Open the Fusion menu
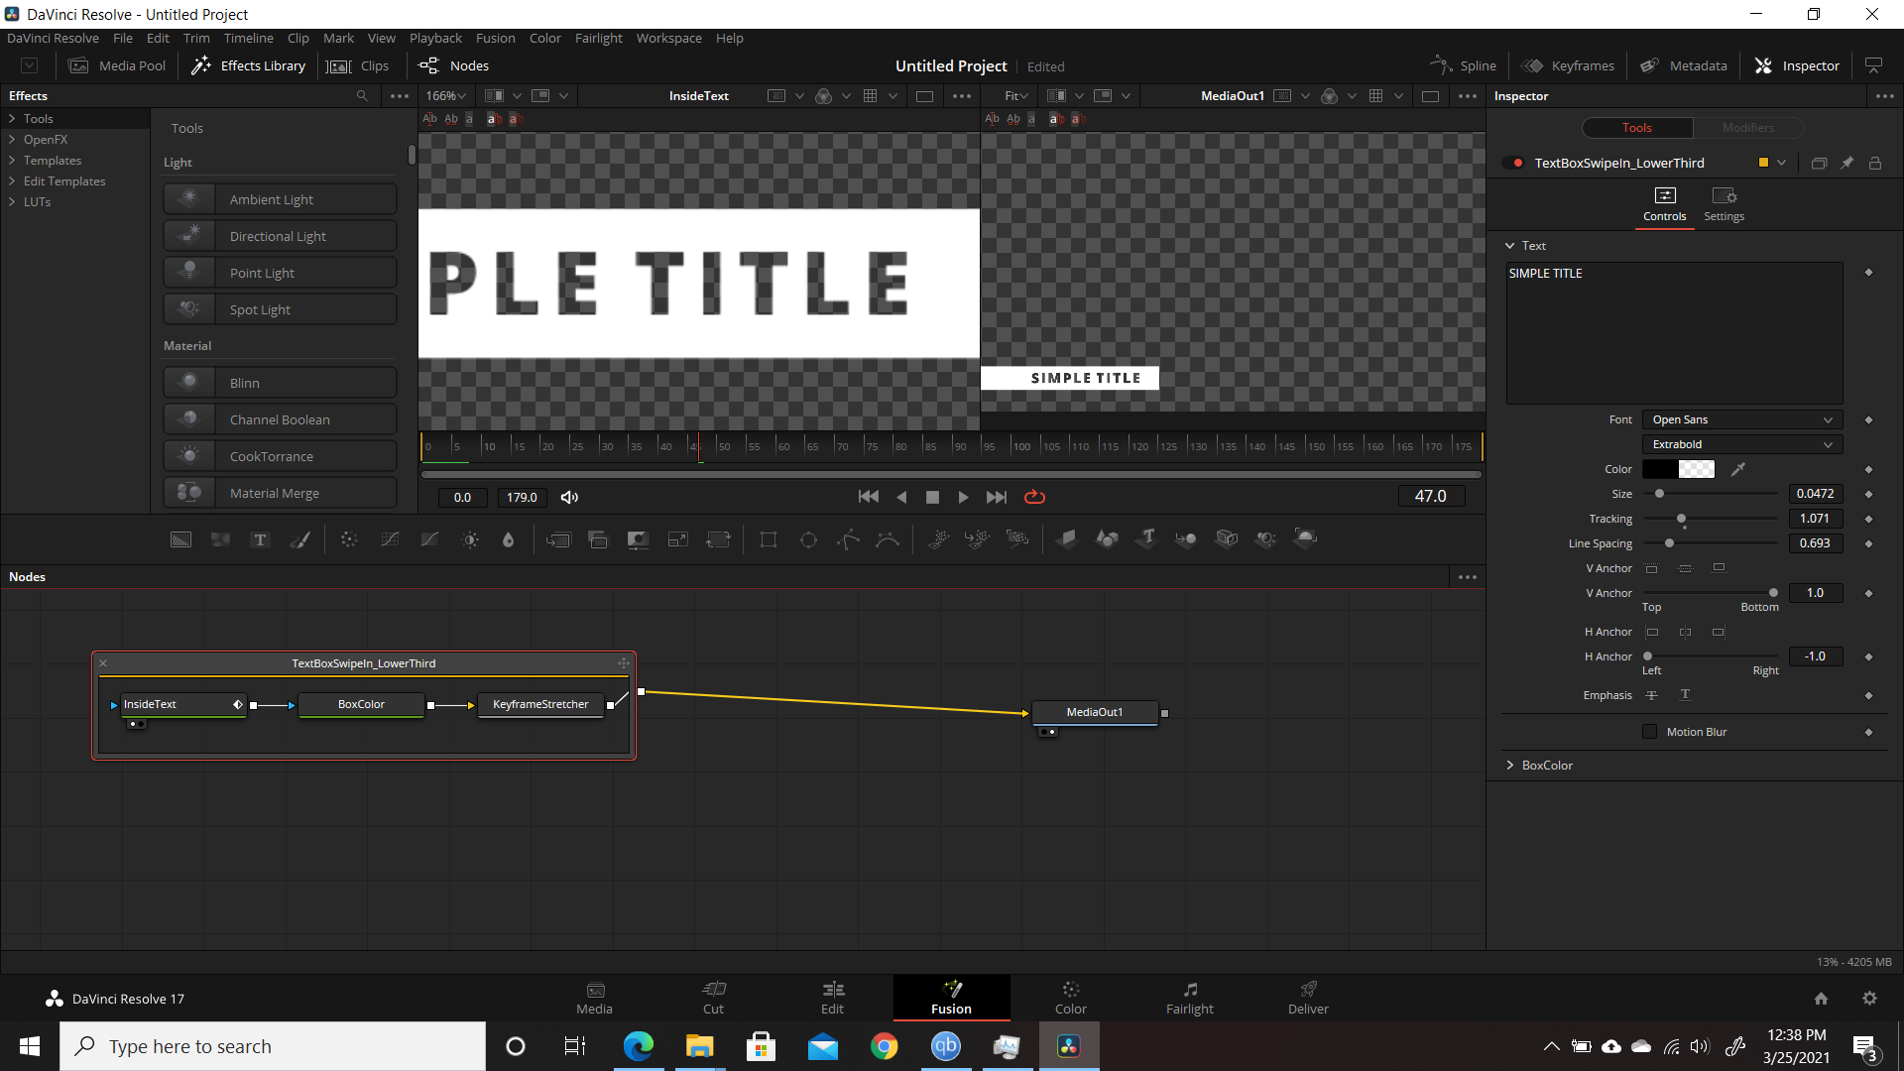Screen dimensions: 1904x1071 [x=495, y=38]
